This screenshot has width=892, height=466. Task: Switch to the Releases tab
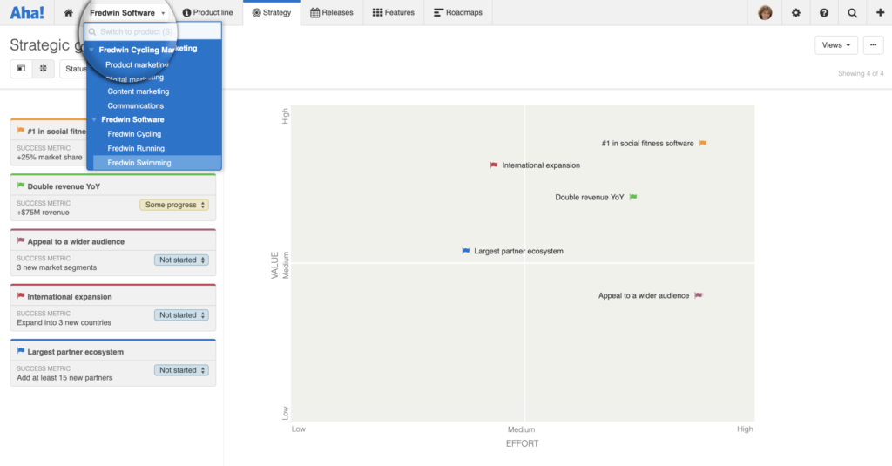click(x=332, y=12)
